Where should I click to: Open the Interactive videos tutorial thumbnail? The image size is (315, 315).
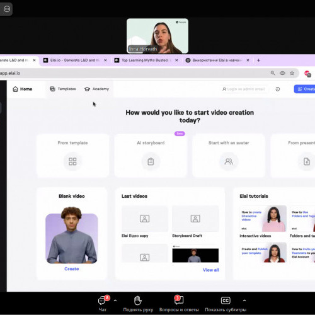[x=263, y=219]
